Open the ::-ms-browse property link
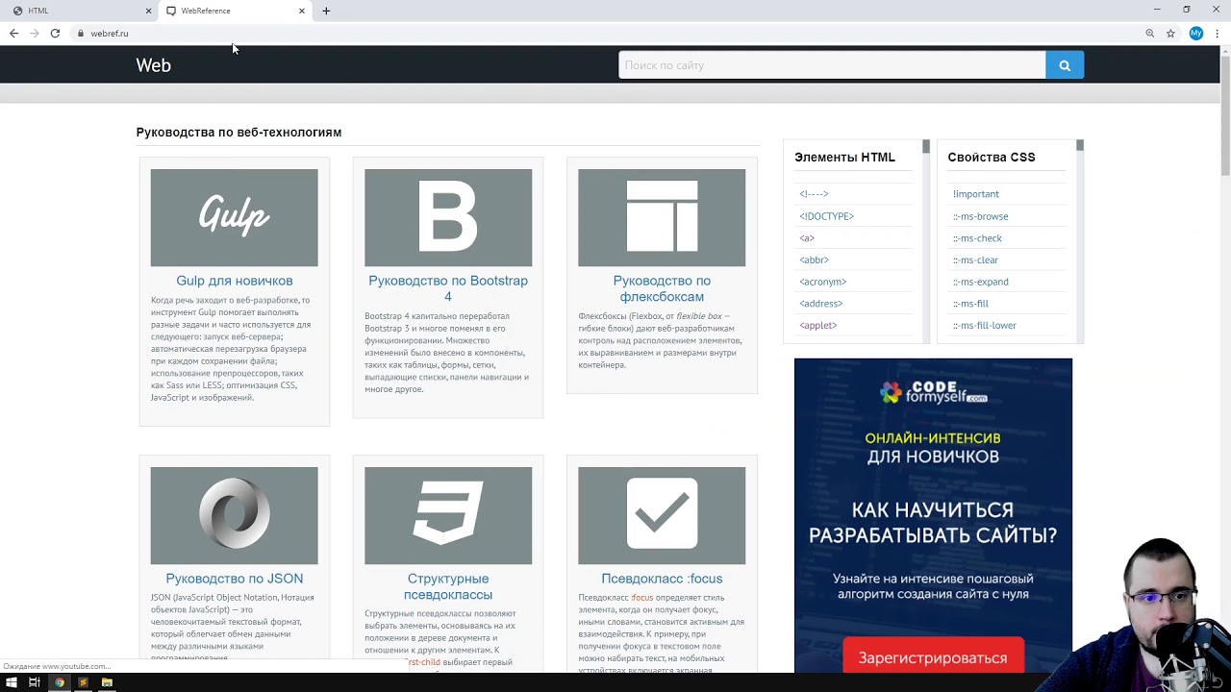This screenshot has height=692, width=1231. click(x=980, y=216)
